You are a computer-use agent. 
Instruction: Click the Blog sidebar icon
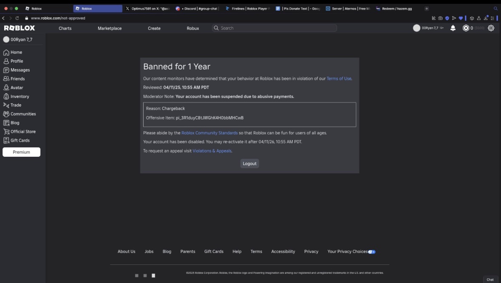[x=6, y=123]
